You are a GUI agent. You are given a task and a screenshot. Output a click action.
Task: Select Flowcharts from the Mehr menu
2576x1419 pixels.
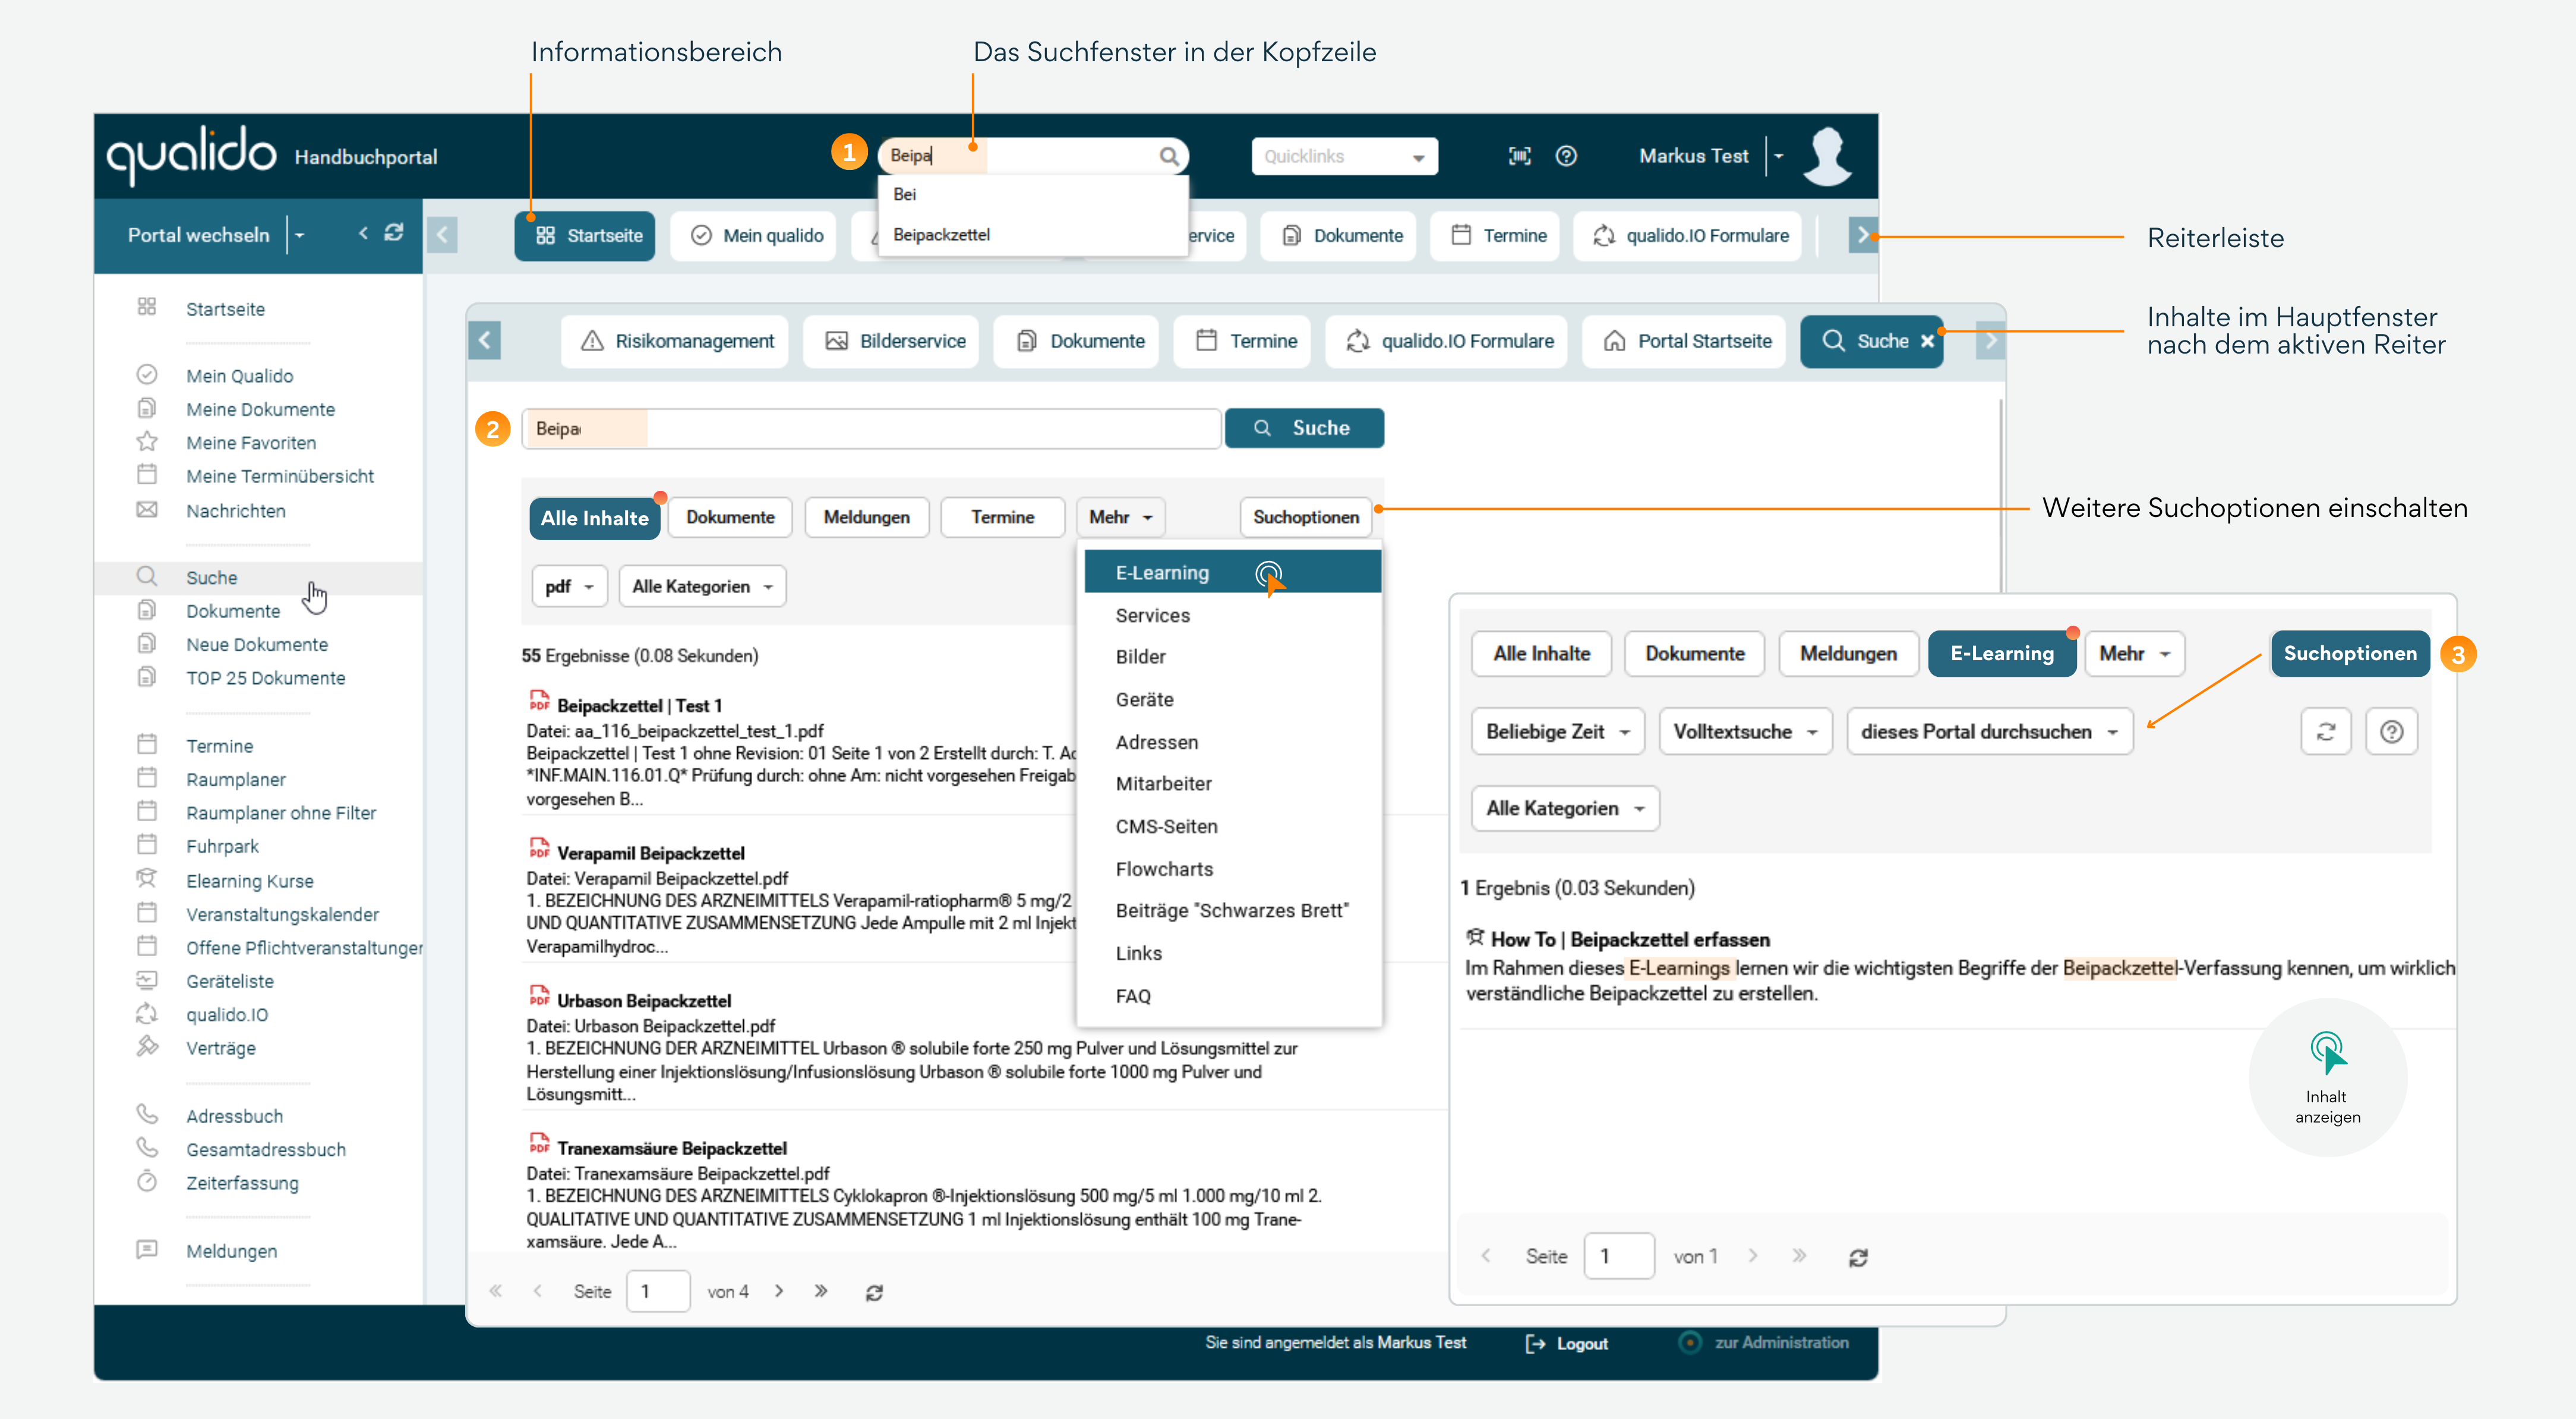[x=1232, y=869]
